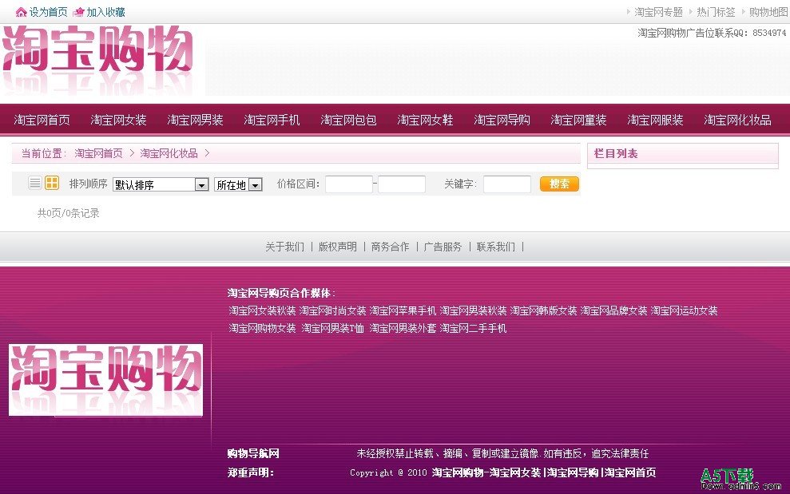This screenshot has width=790, height=494.
Task: Open 淘宝网品牌女装 partner link
Action: [613, 310]
